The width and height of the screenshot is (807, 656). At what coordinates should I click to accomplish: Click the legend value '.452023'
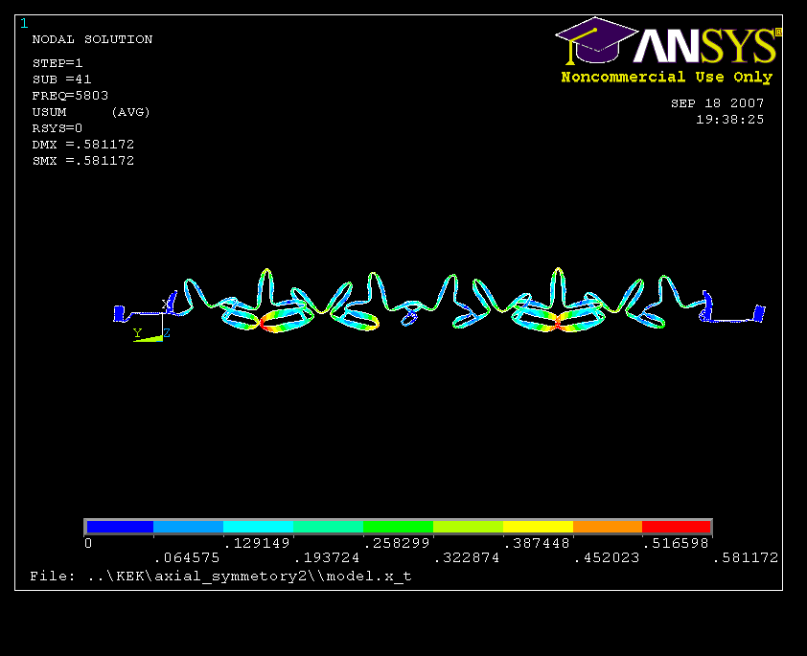[x=607, y=557]
